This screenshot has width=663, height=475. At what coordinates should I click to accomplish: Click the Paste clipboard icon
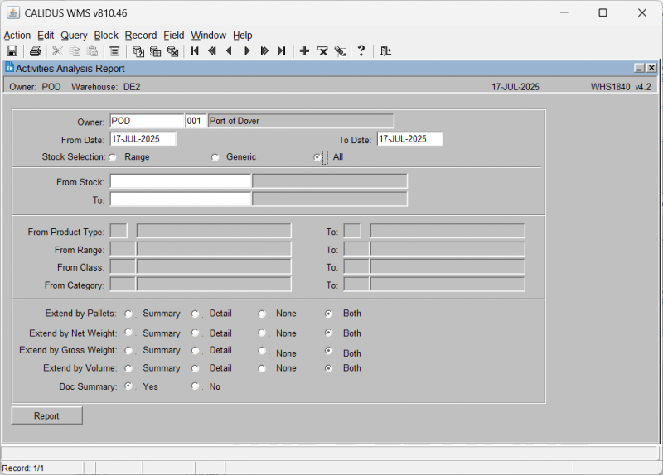point(92,51)
